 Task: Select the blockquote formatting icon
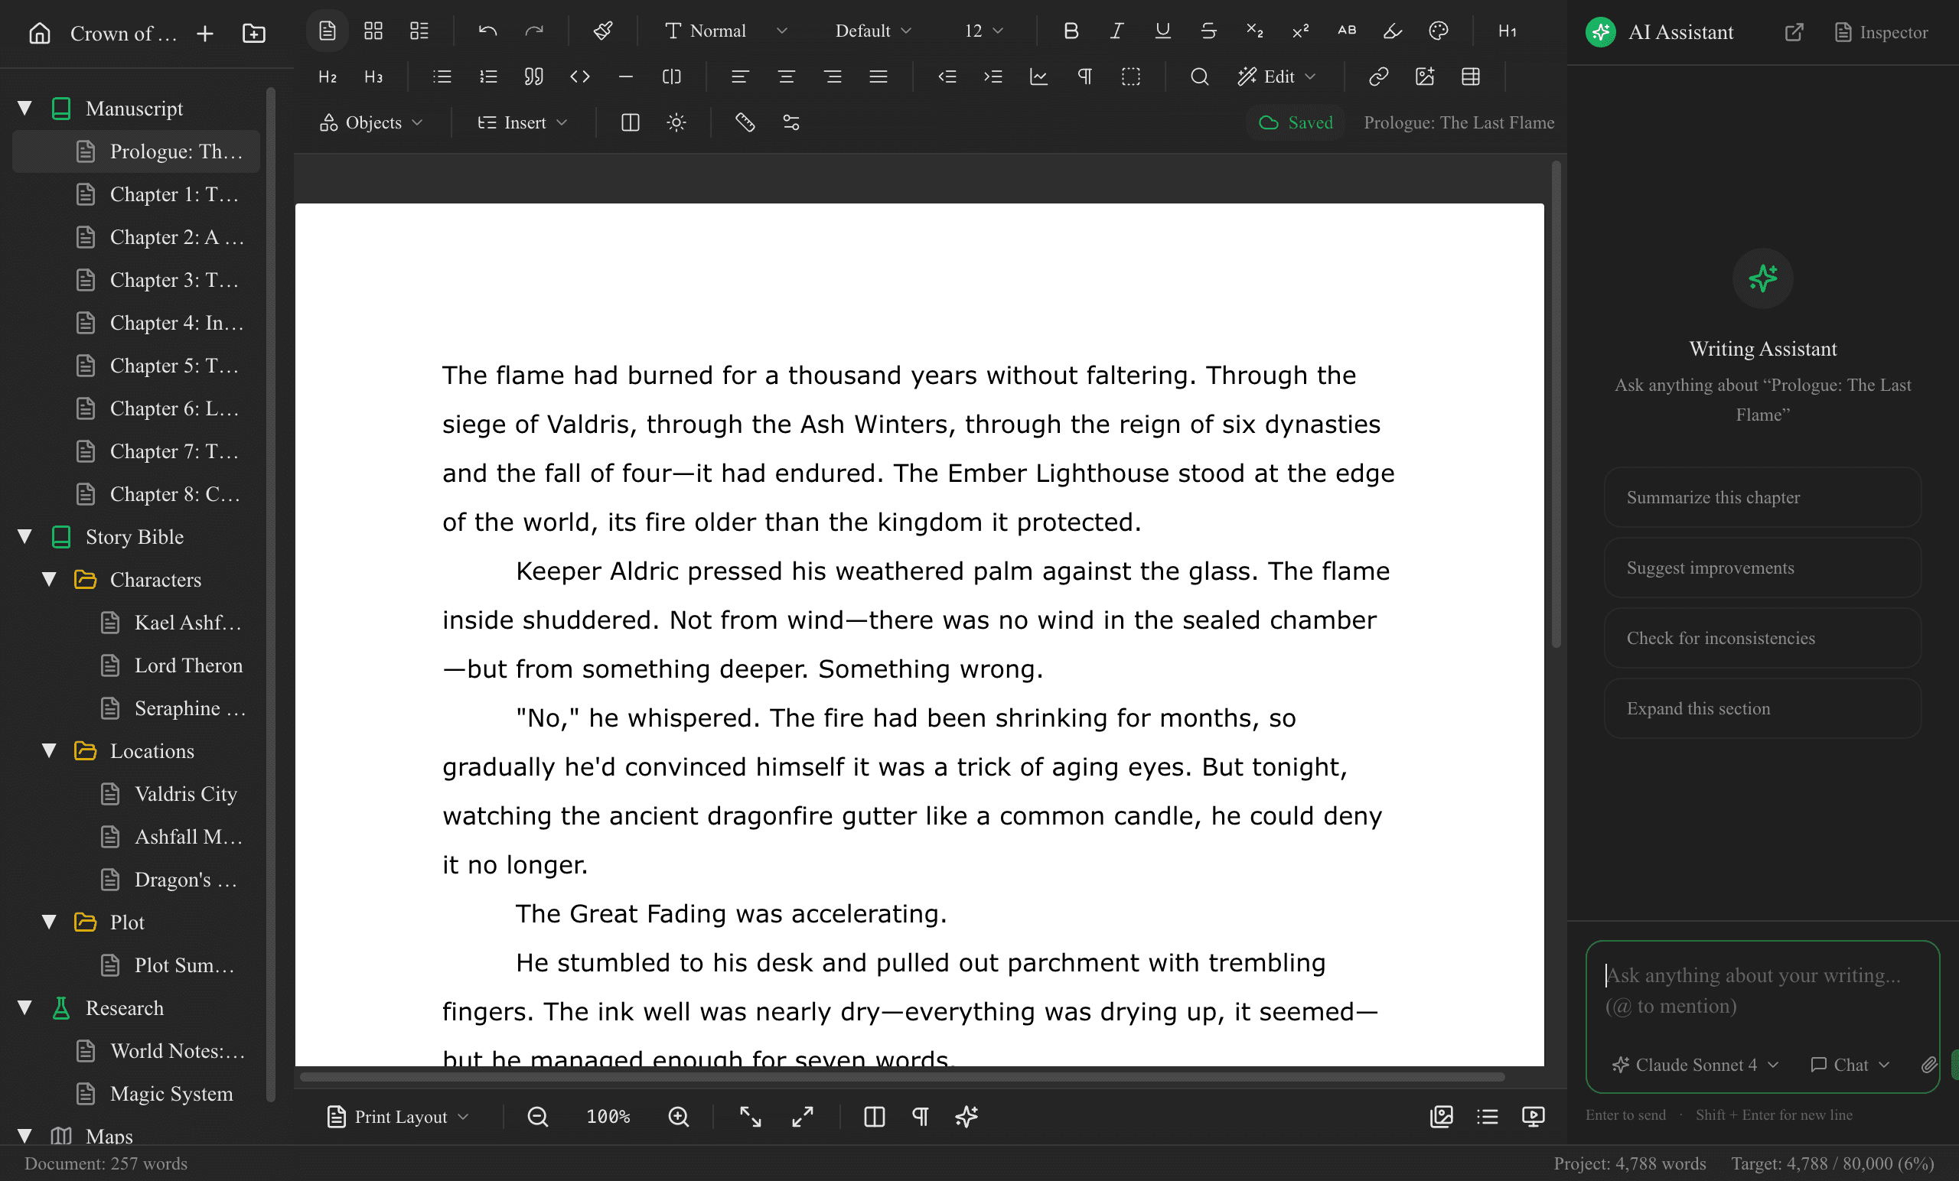(533, 77)
